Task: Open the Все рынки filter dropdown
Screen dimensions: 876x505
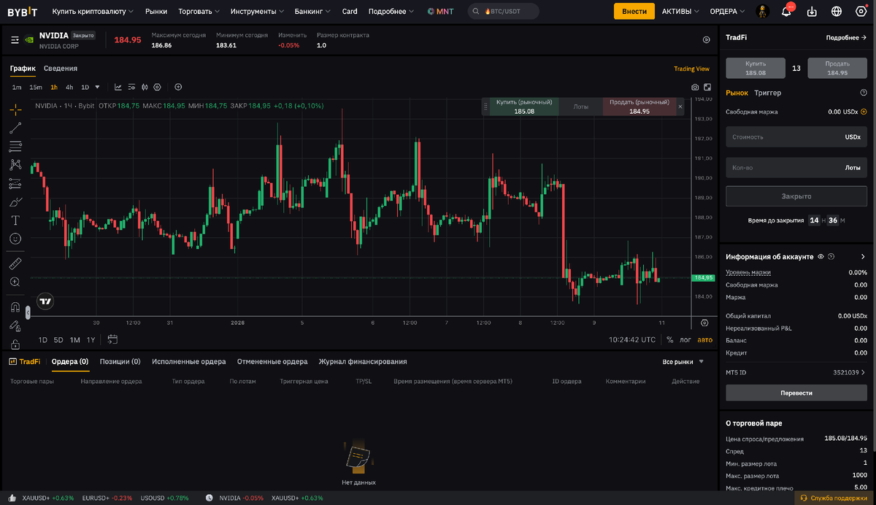Action: tap(683, 361)
